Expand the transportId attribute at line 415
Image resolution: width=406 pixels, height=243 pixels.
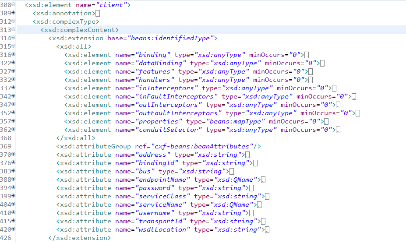(x=13, y=221)
